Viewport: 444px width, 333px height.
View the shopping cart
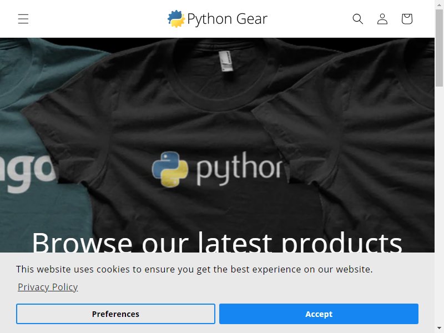point(407,19)
